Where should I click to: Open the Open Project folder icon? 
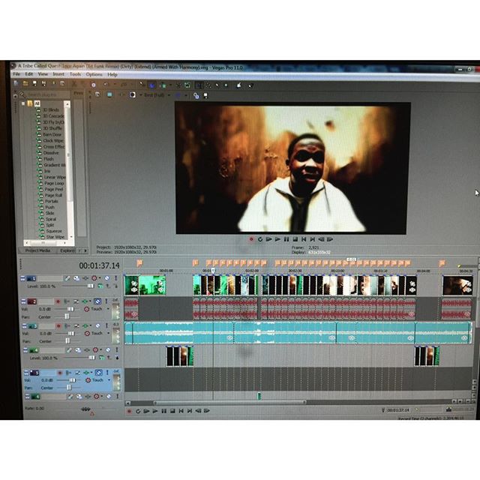click(x=25, y=83)
